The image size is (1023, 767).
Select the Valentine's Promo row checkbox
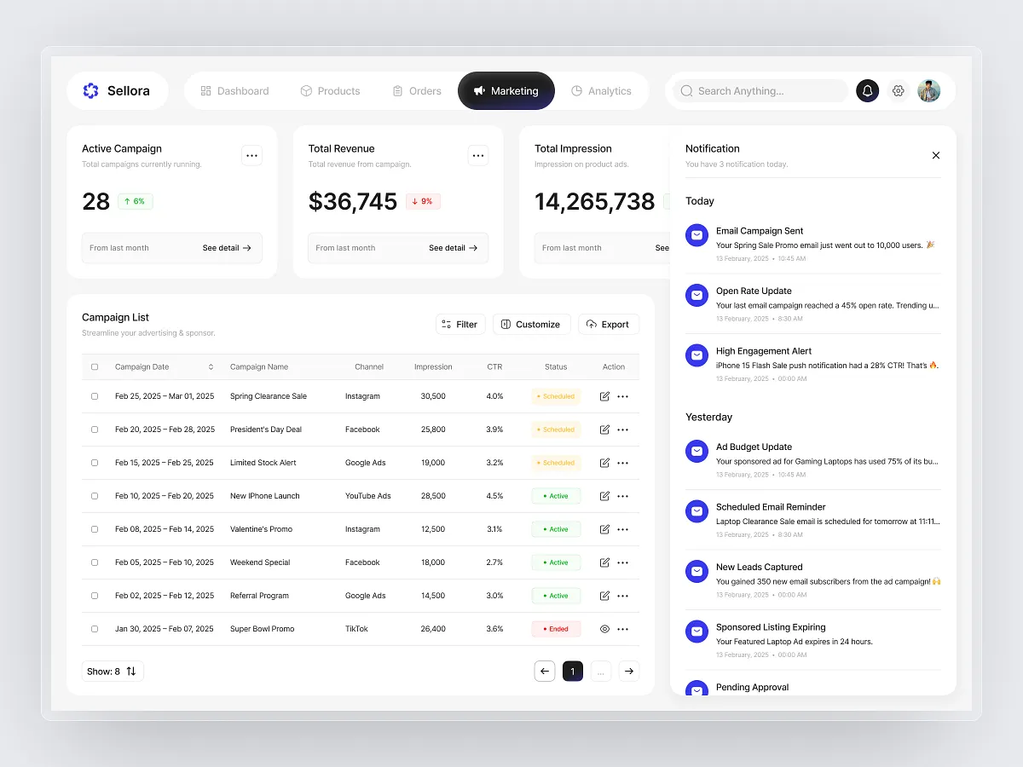pos(95,528)
